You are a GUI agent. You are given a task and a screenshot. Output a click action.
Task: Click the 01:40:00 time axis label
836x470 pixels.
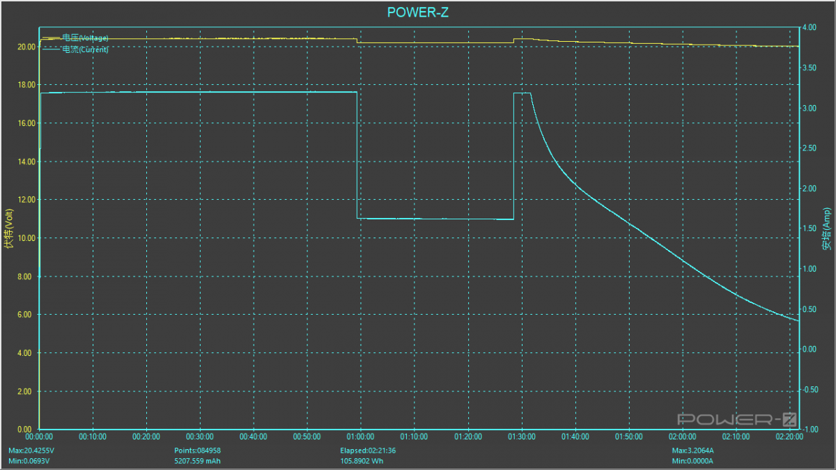(x=575, y=437)
